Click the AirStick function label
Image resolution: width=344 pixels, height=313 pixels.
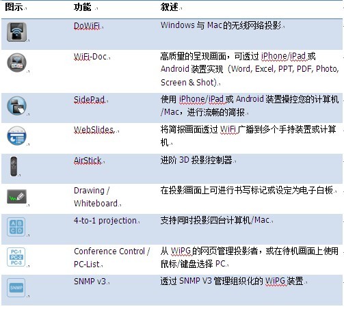click(88, 161)
